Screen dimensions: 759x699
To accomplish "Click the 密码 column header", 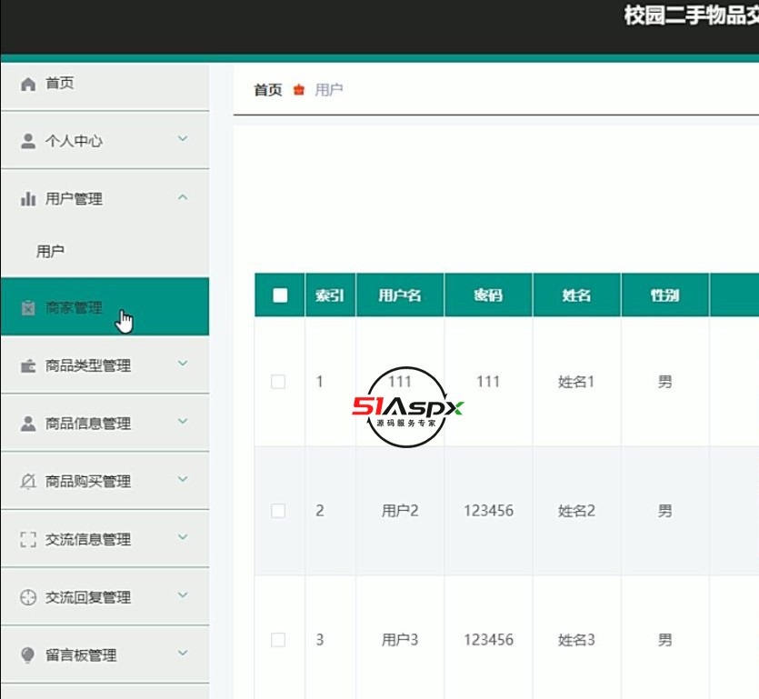I will click(488, 295).
